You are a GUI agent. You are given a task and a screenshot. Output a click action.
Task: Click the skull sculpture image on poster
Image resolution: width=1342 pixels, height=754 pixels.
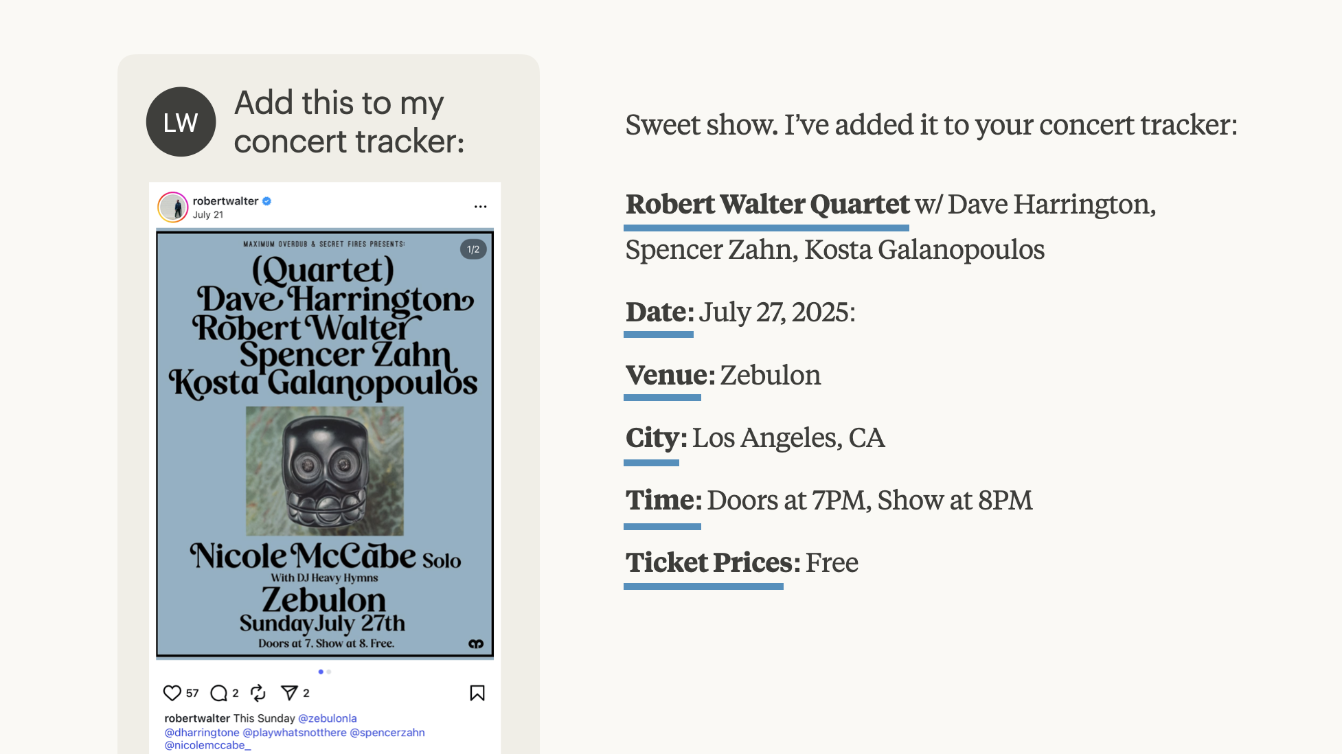point(325,471)
